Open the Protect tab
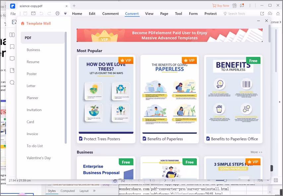The image size is (283, 196). point(210,14)
